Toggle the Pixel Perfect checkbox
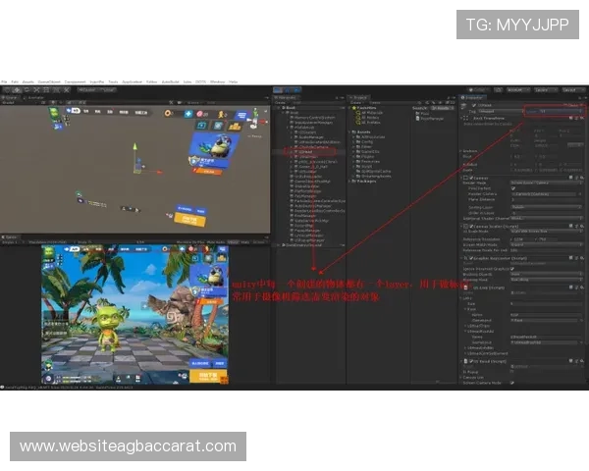This screenshot has width=589, height=471. point(513,188)
